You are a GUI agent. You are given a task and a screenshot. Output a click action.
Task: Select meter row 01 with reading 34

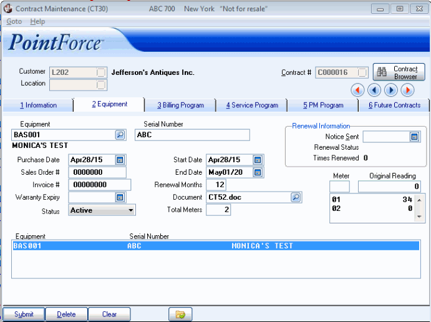(x=372, y=199)
